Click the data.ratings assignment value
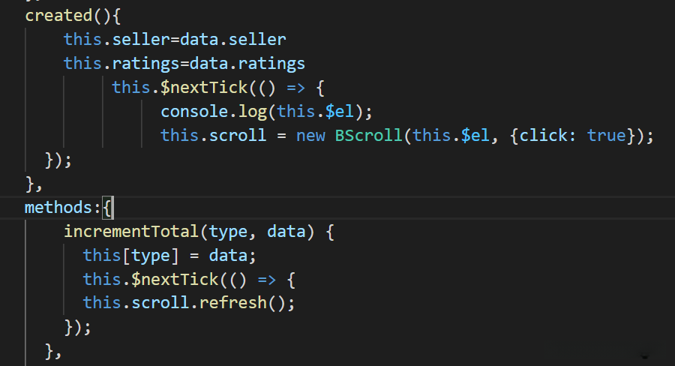The height and width of the screenshot is (366, 675). pyautogui.click(x=256, y=63)
